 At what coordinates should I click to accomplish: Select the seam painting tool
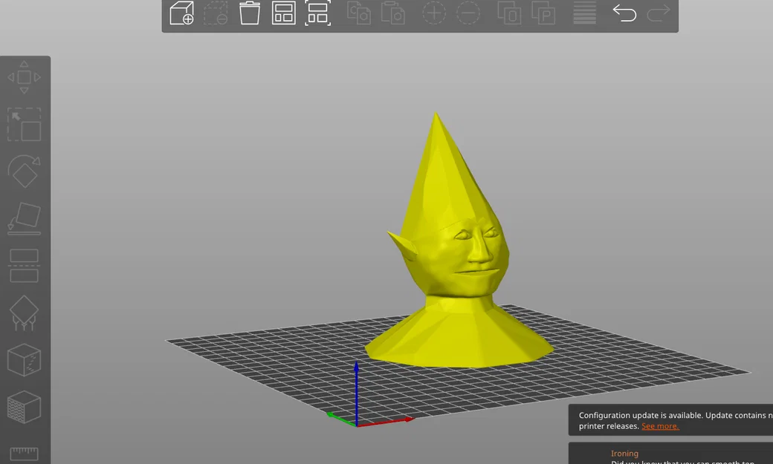click(25, 359)
